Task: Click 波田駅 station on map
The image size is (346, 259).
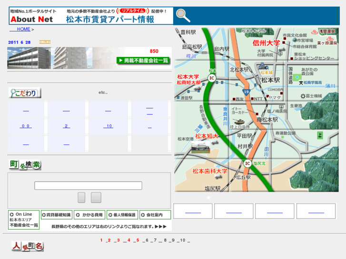Action: coord(187,98)
